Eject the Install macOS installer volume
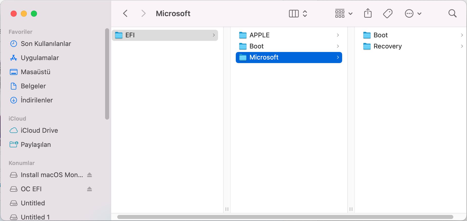The width and height of the screenshot is (467, 221). click(89, 175)
